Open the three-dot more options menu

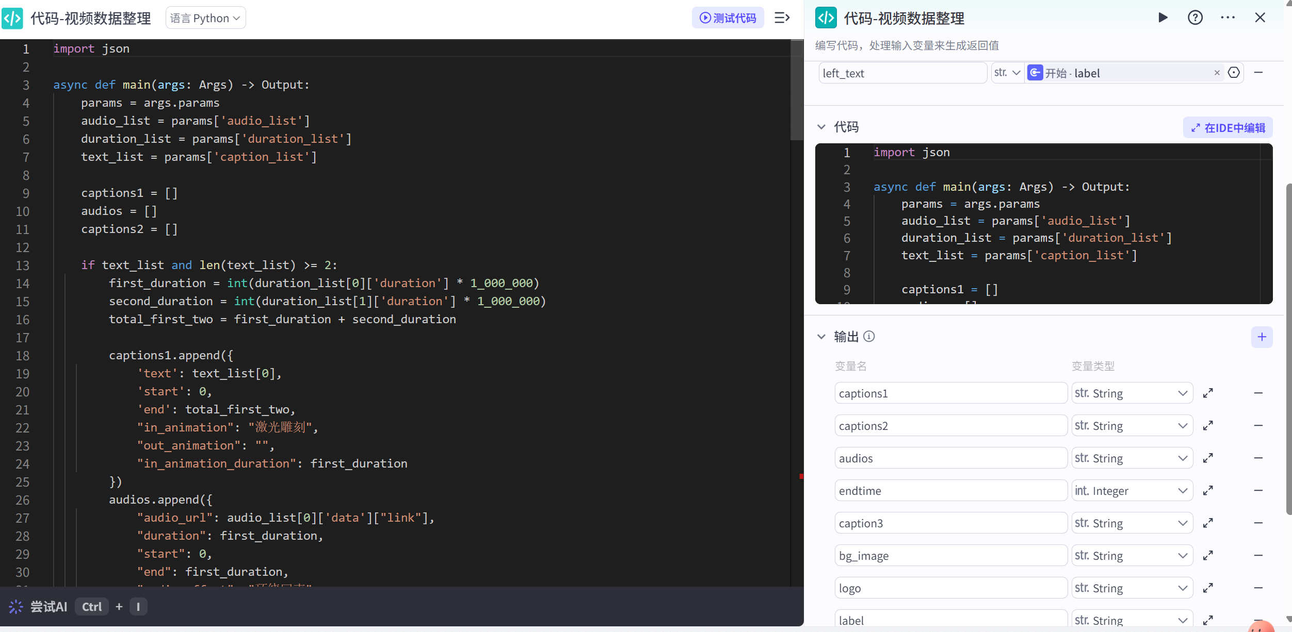point(1228,18)
